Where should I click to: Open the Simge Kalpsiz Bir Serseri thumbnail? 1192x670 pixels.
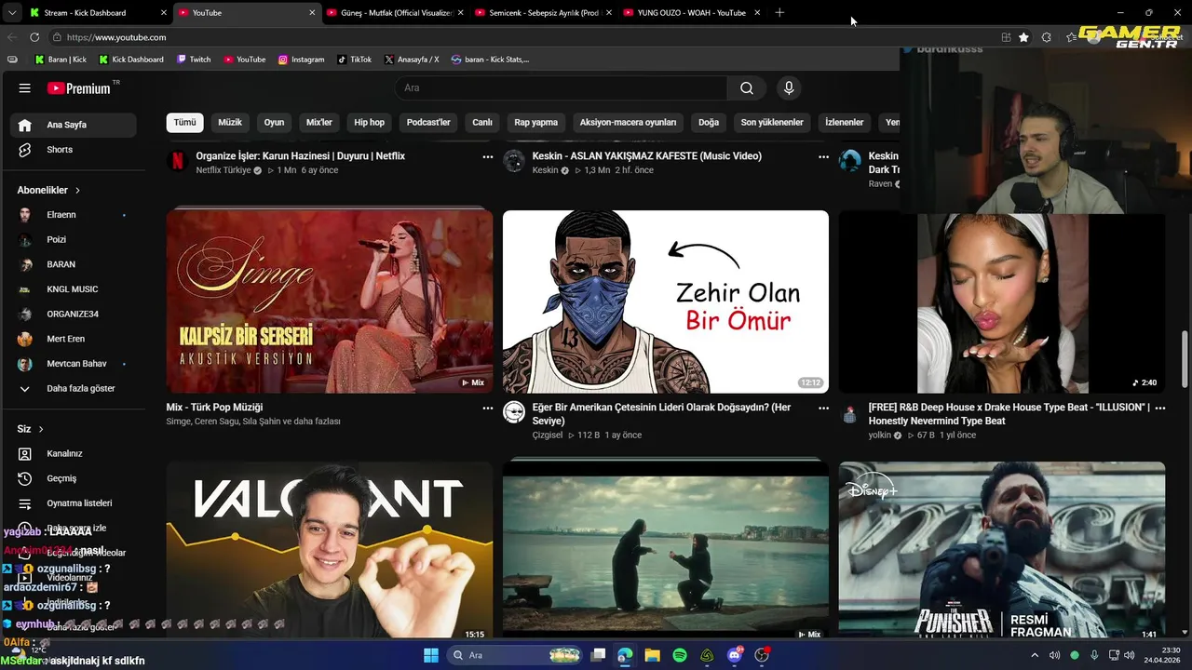[330, 301]
